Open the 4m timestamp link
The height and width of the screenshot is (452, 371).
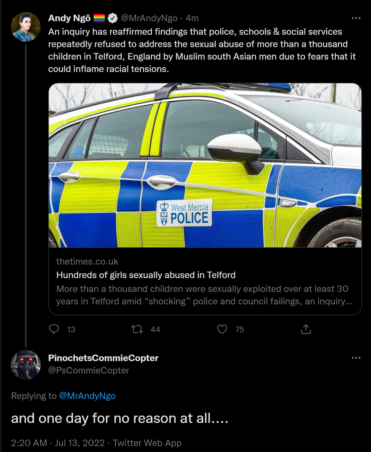192,18
